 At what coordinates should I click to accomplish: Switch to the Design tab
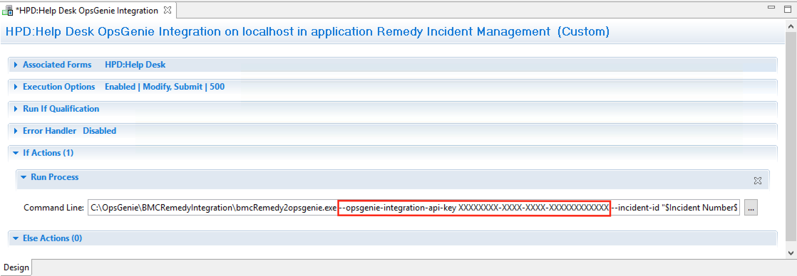pyautogui.click(x=16, y=267)
